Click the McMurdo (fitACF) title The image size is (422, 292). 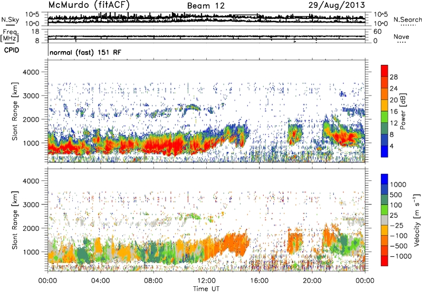click(x=89, y=5)
